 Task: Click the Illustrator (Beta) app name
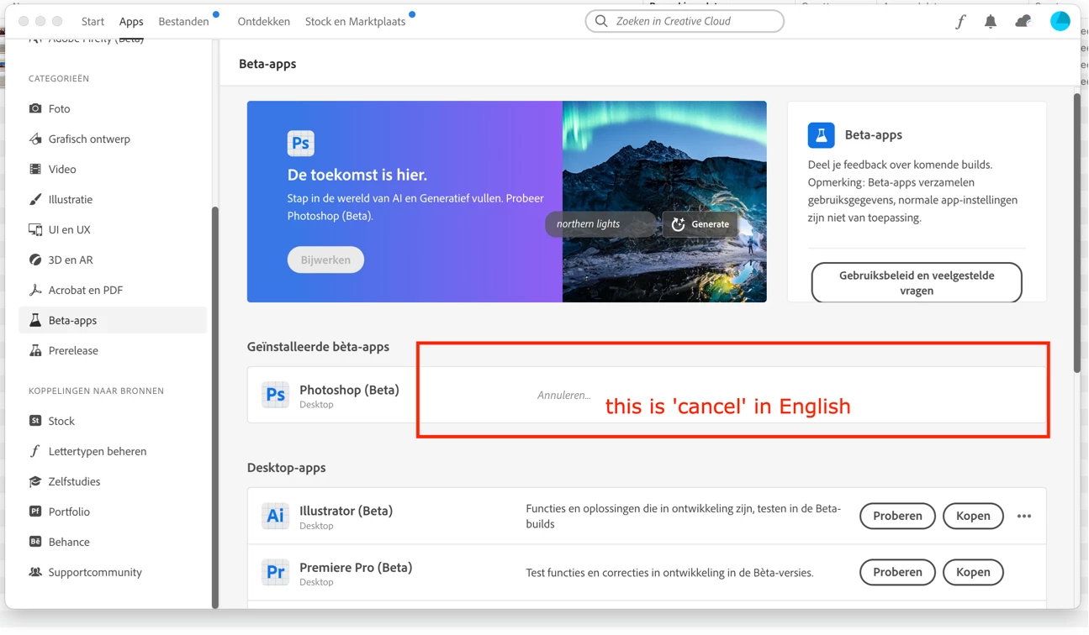pyautogui.click(x=346, y=511)
